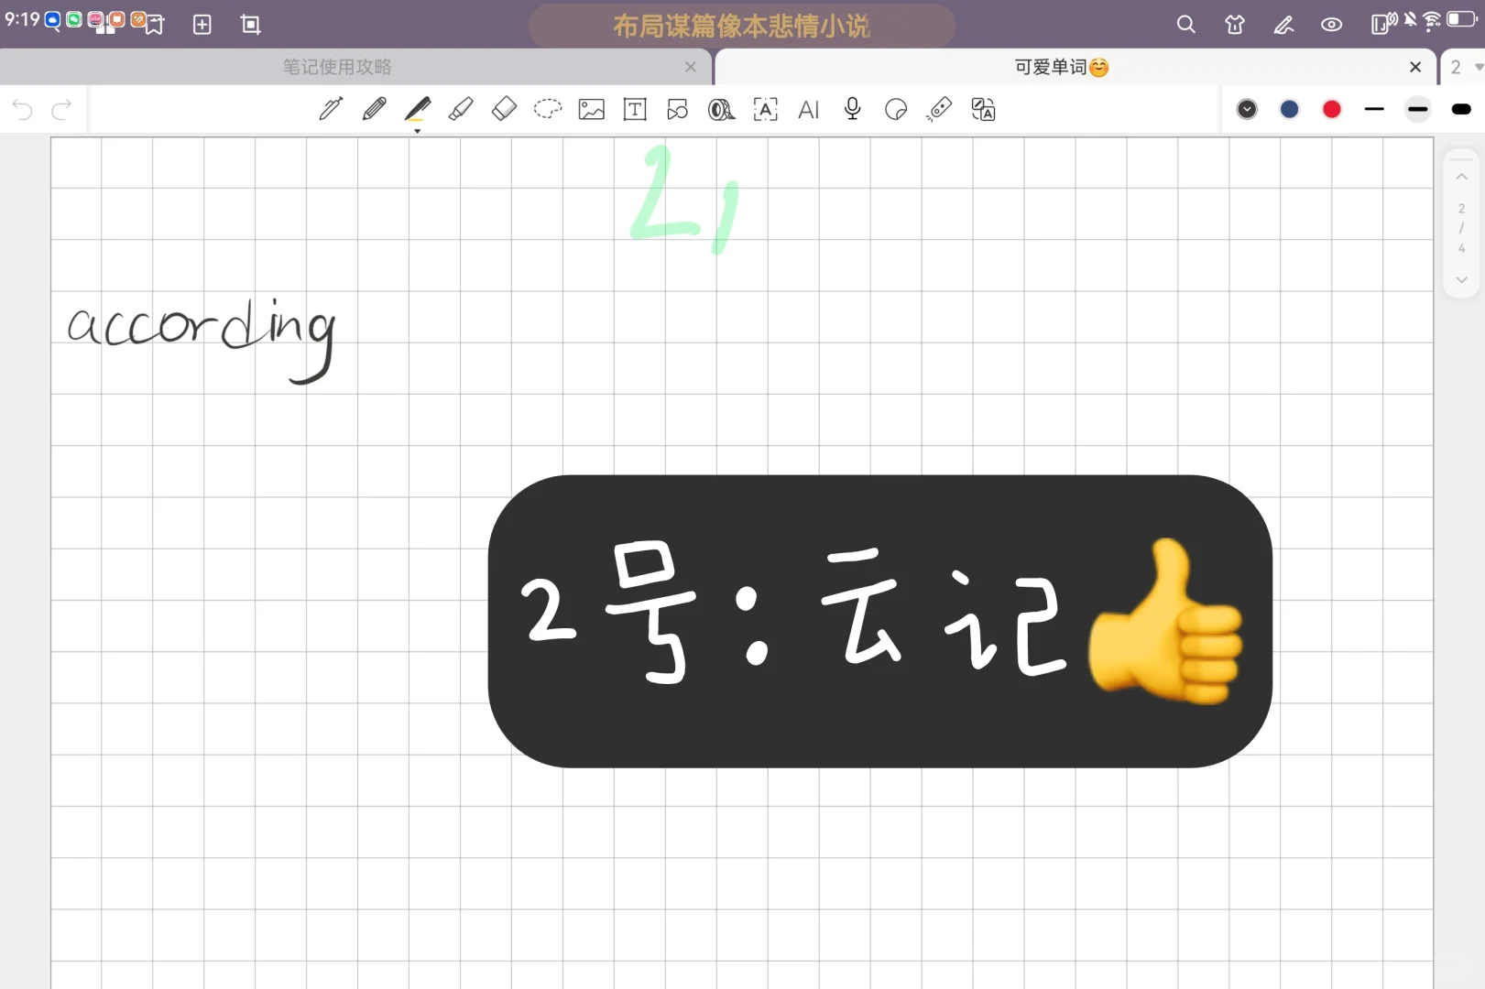This screenshot has height=989, width=1485.
Task: Open the sticker tool
Action: [896, 110]
